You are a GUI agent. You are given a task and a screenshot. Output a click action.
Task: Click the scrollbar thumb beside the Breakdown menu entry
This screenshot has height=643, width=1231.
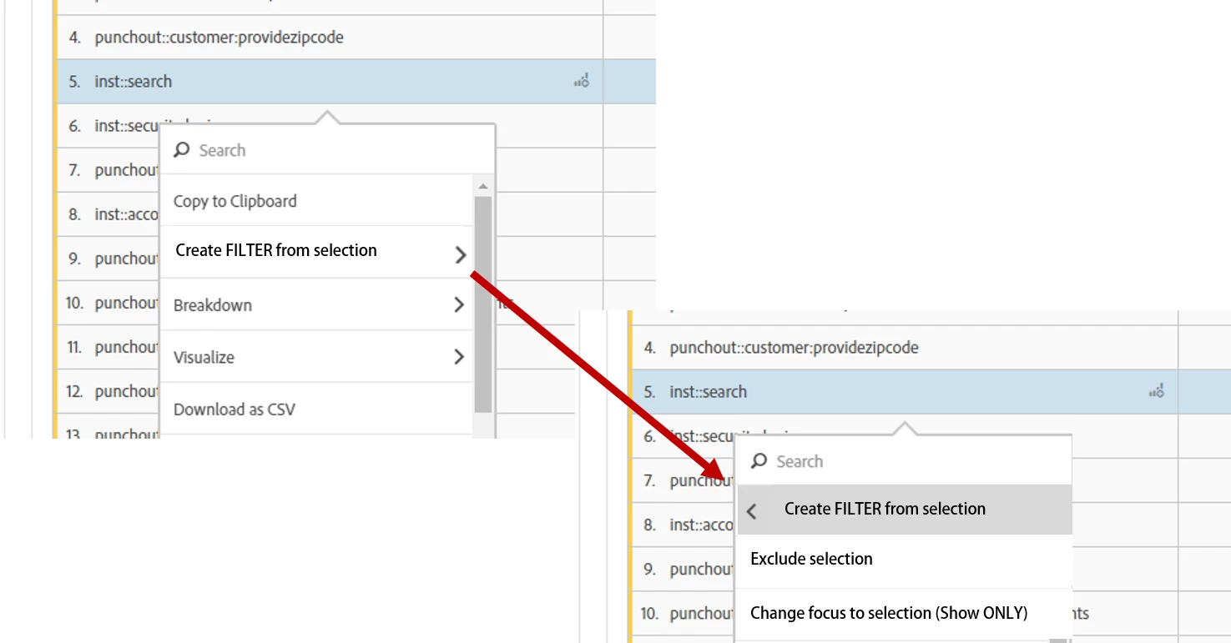pos(482,304)
